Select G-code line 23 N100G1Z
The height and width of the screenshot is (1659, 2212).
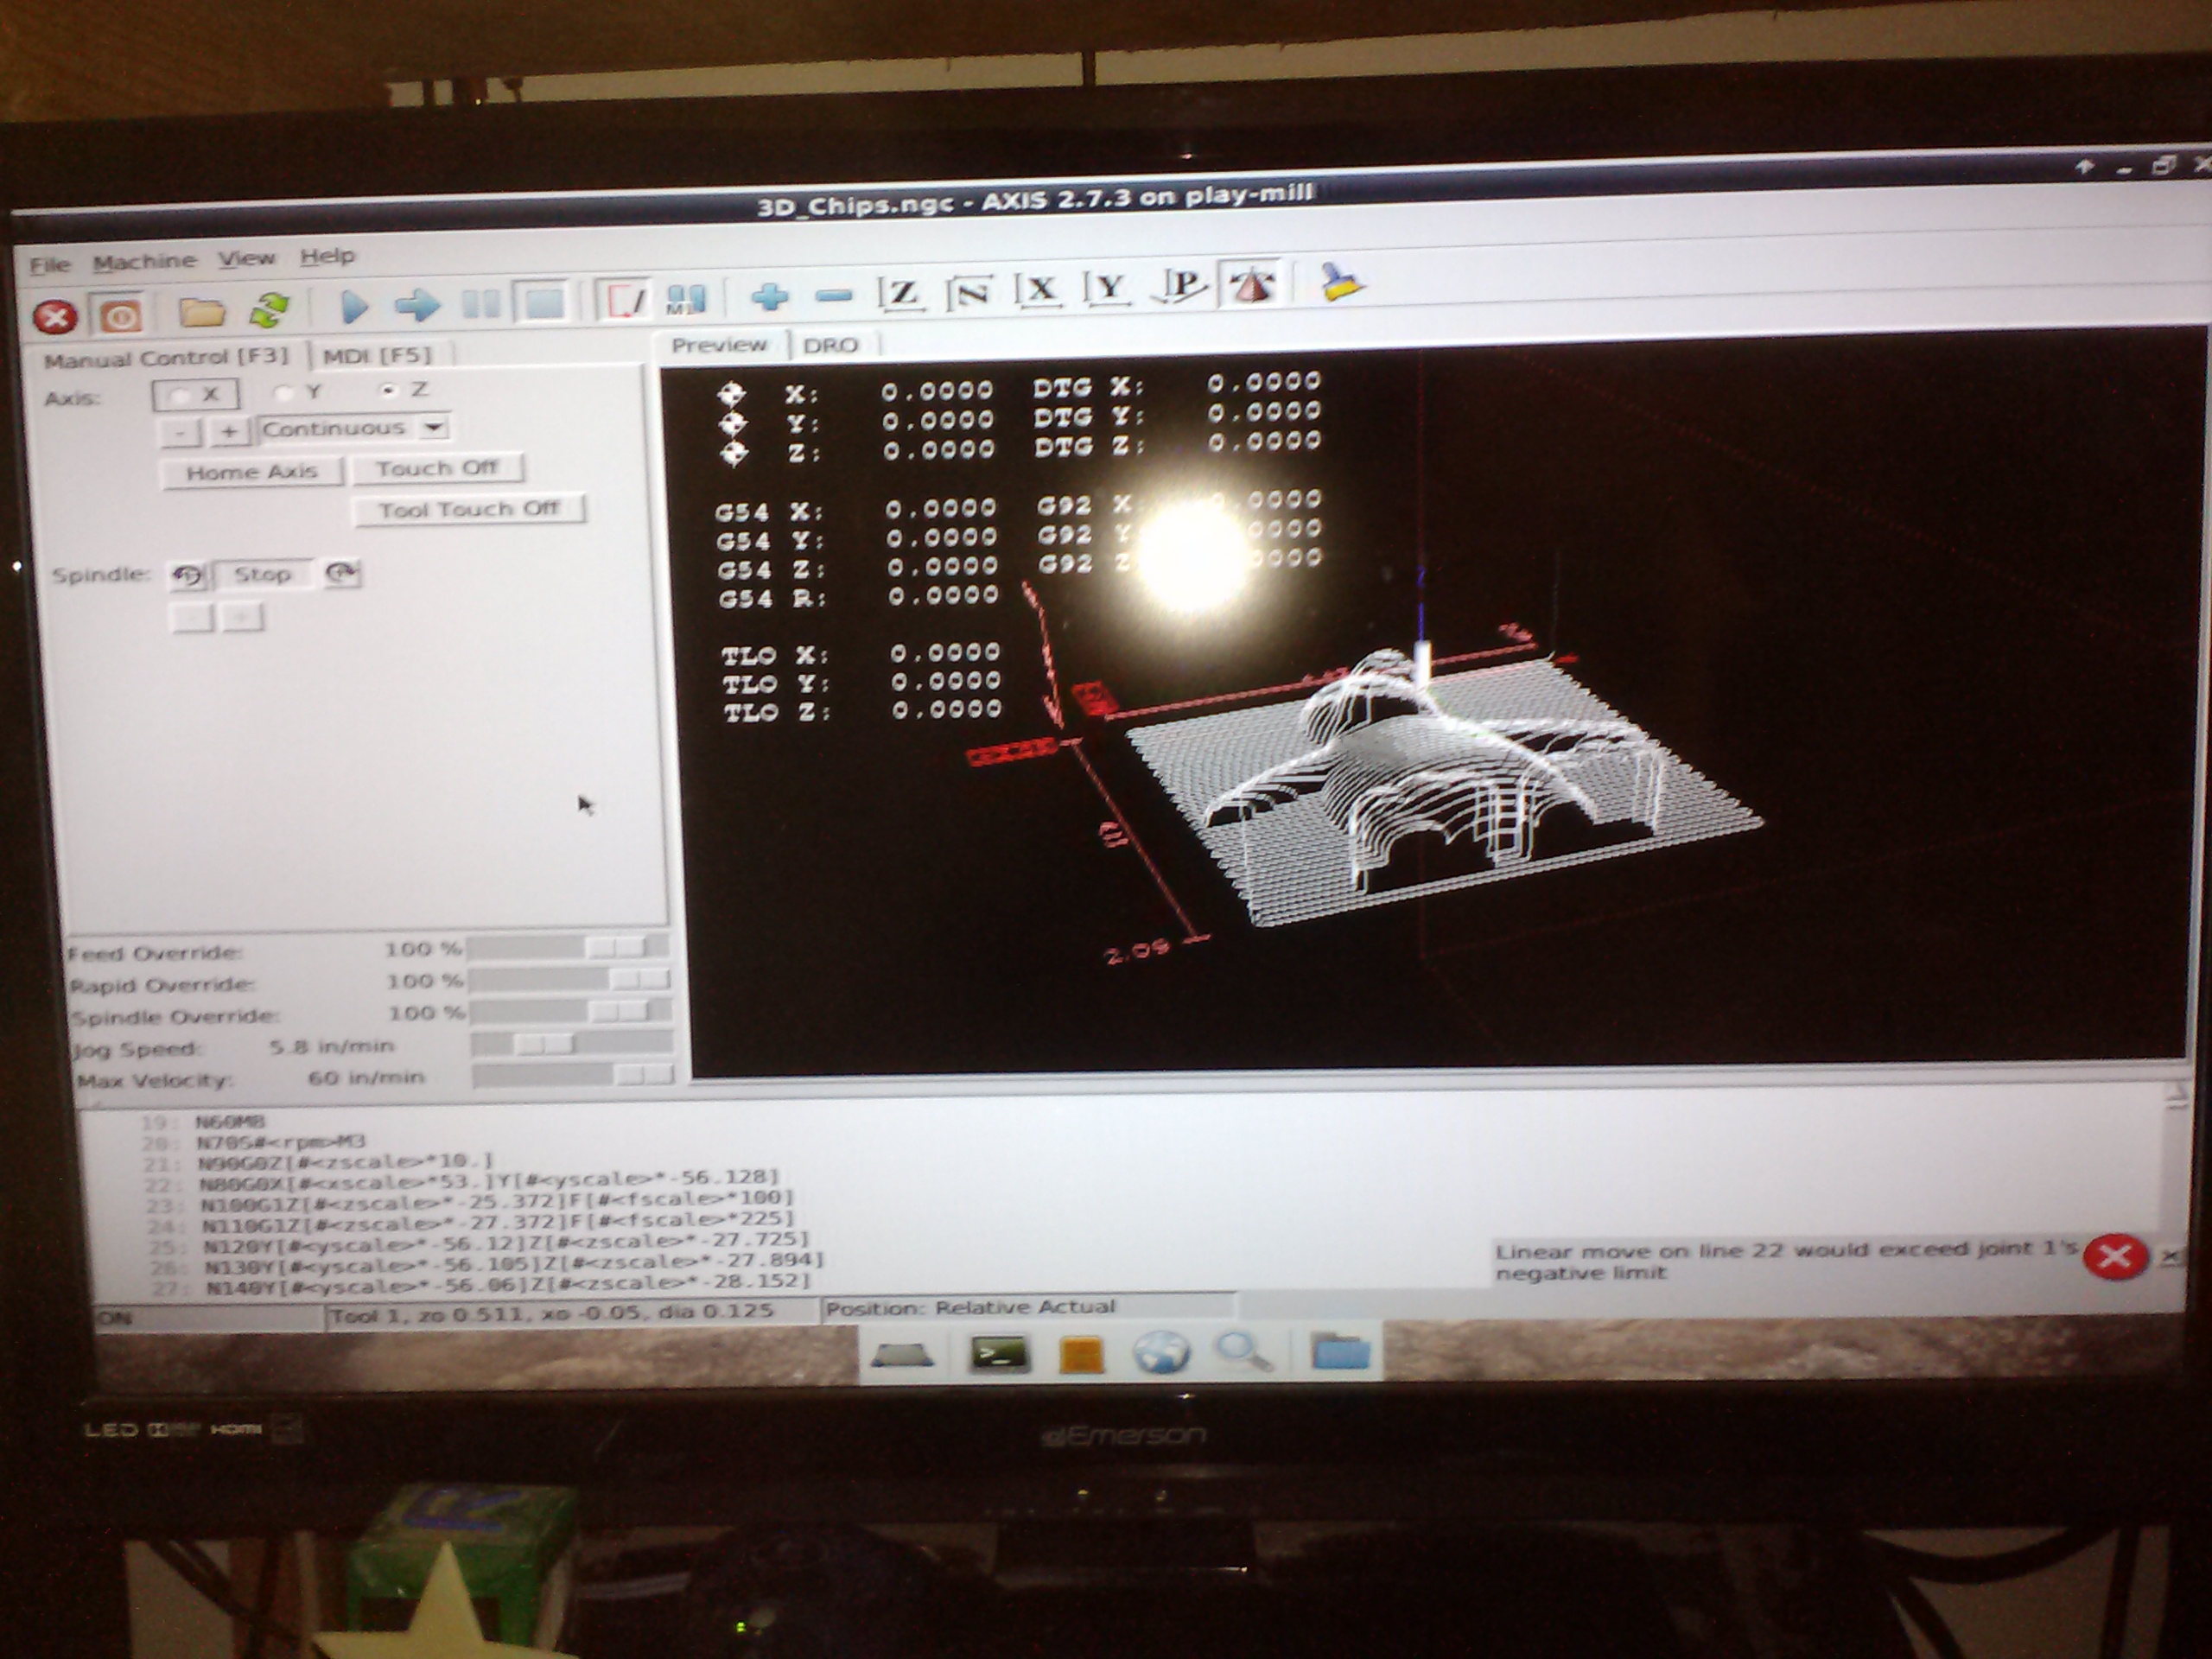click(x=497, y=1200)
